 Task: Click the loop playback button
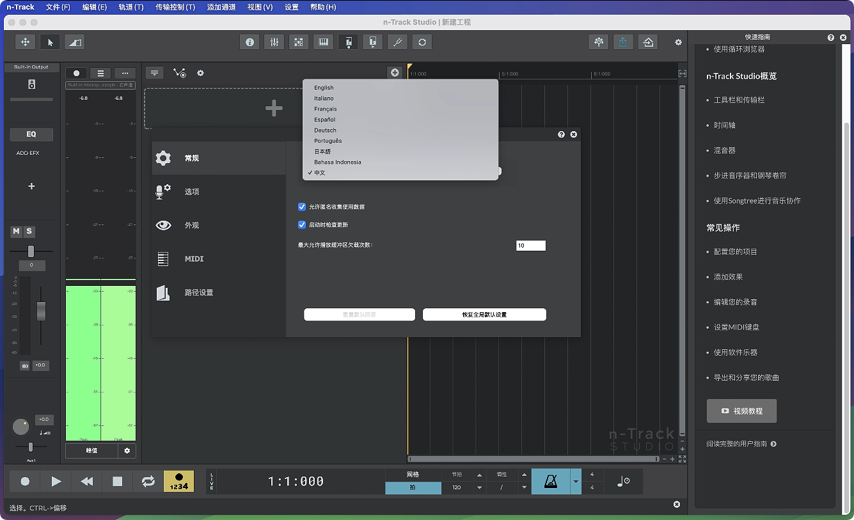click(148, 482)
